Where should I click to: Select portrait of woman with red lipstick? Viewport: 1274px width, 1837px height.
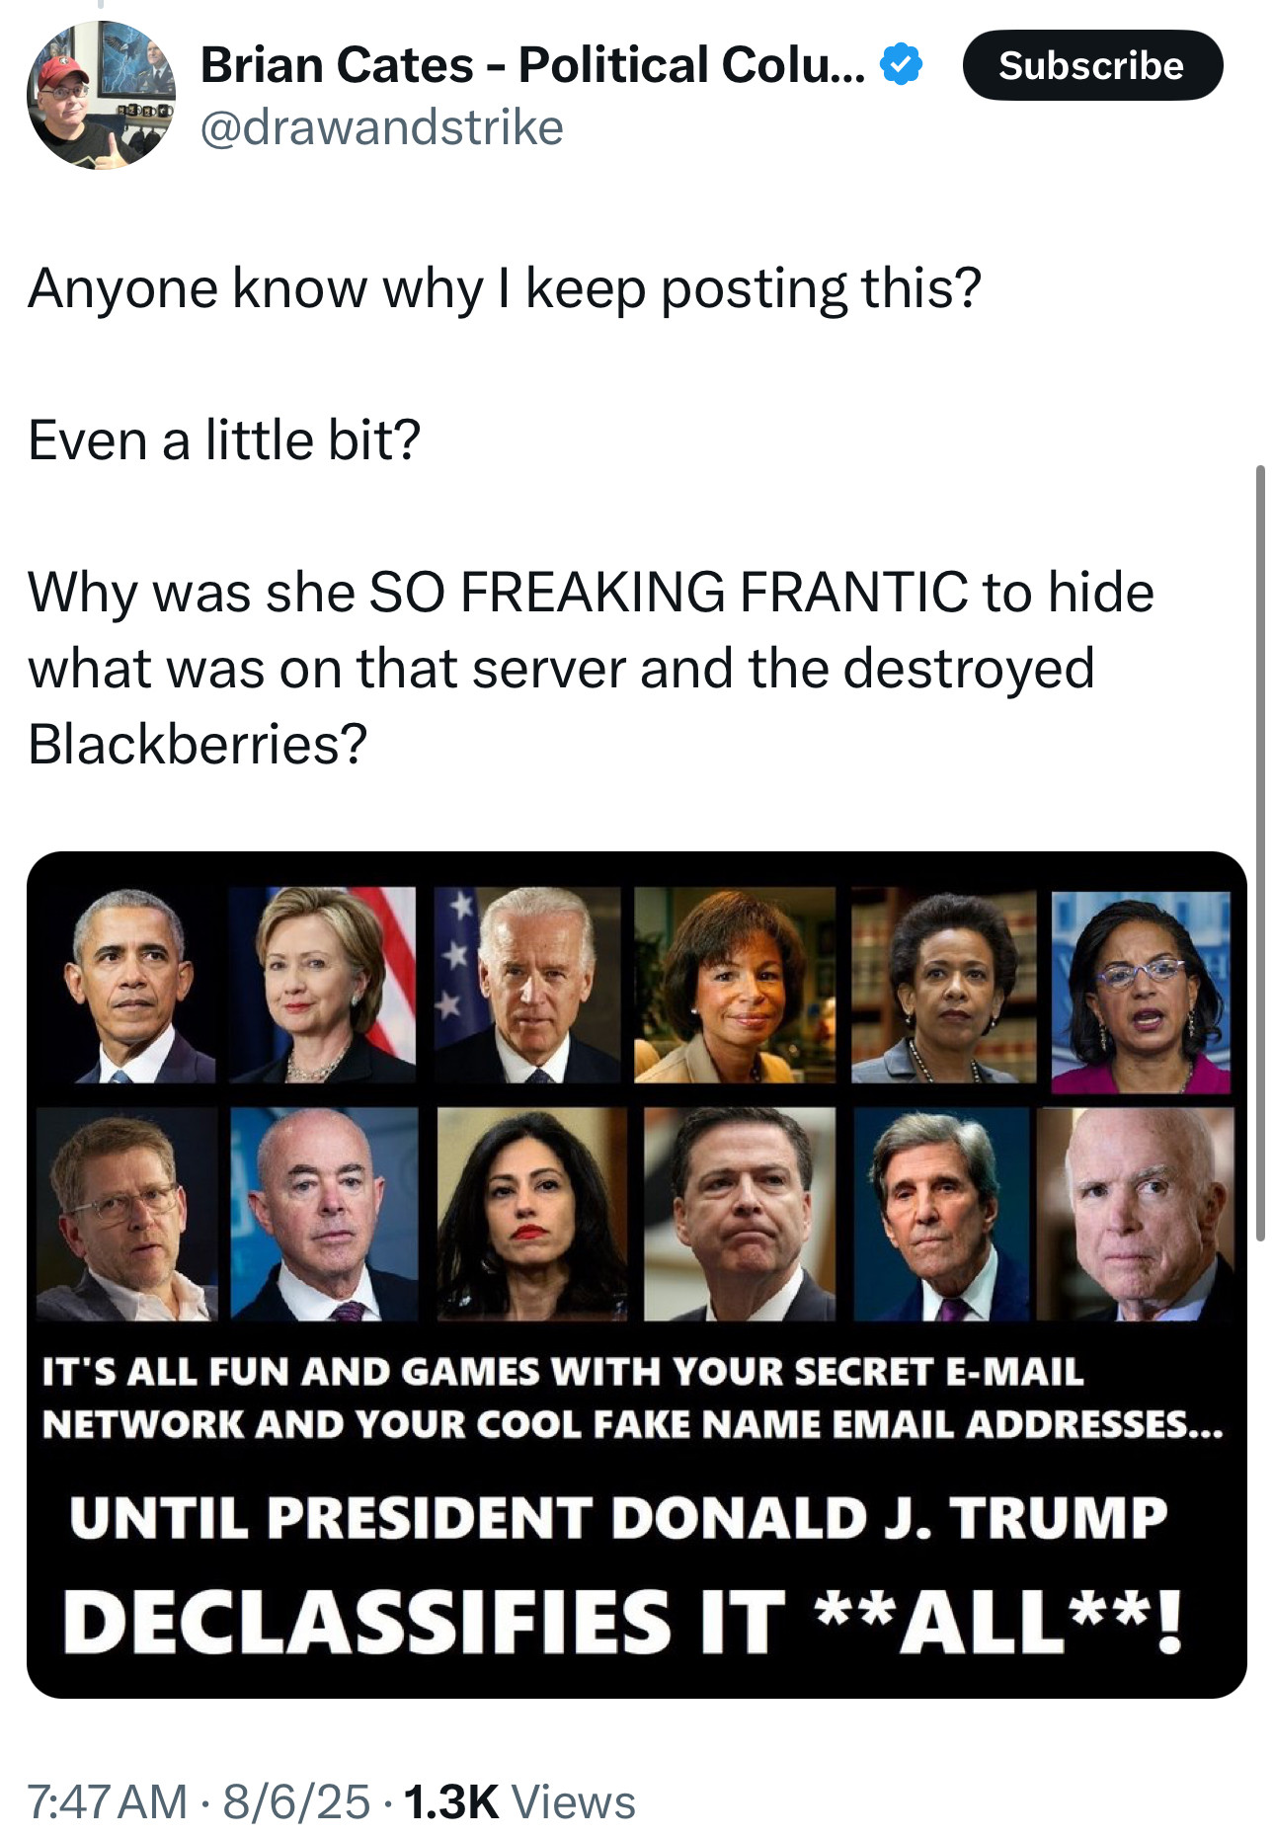531,1214
